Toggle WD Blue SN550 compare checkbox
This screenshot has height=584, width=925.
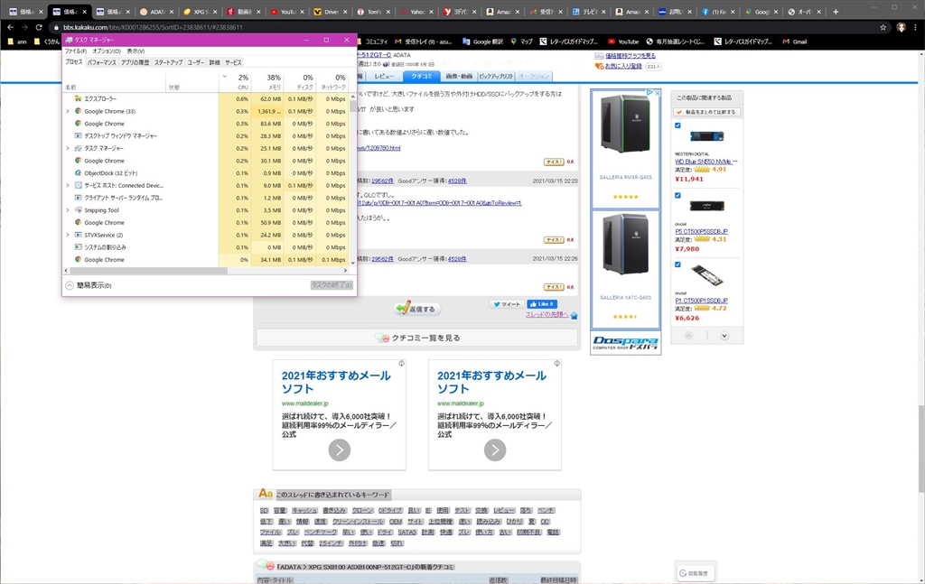coord(677,125)
